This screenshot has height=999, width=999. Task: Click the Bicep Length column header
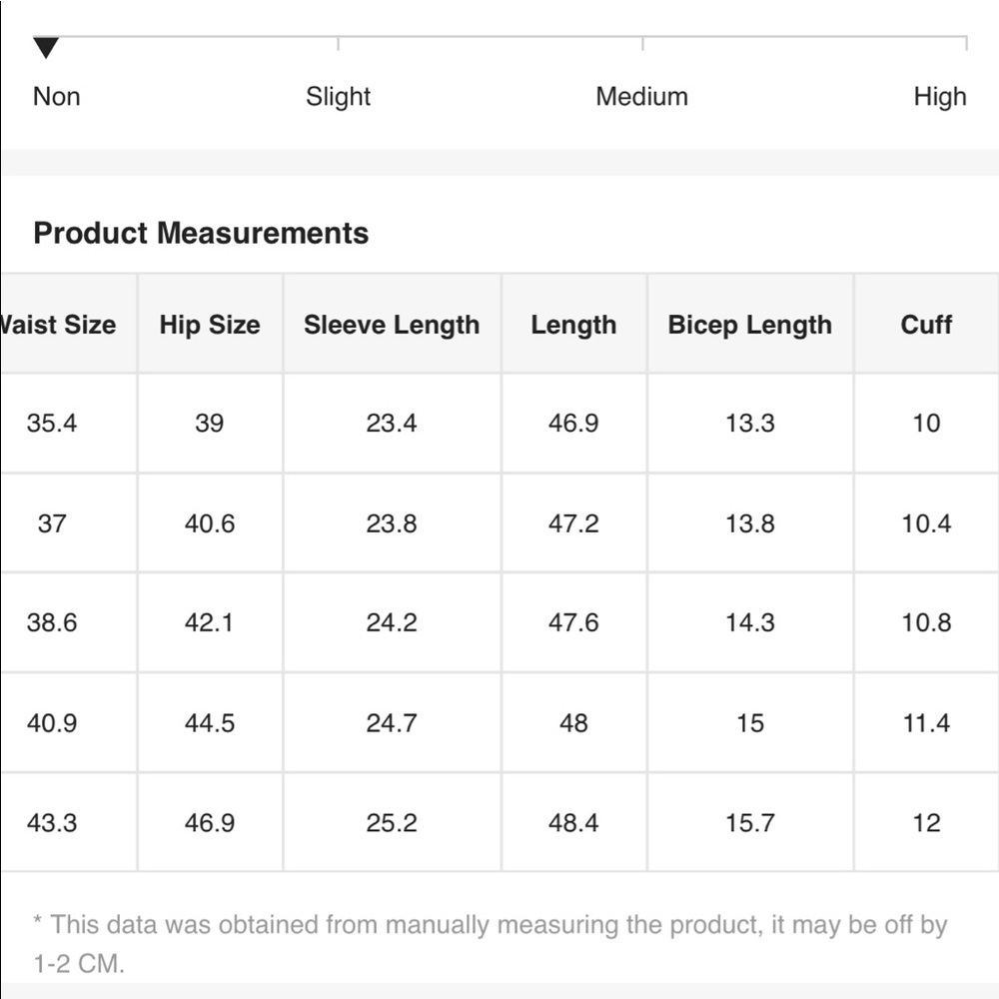(x=750, y=324)
